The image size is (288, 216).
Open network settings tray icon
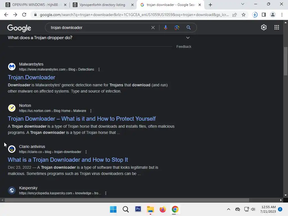[x=246, y=209]
